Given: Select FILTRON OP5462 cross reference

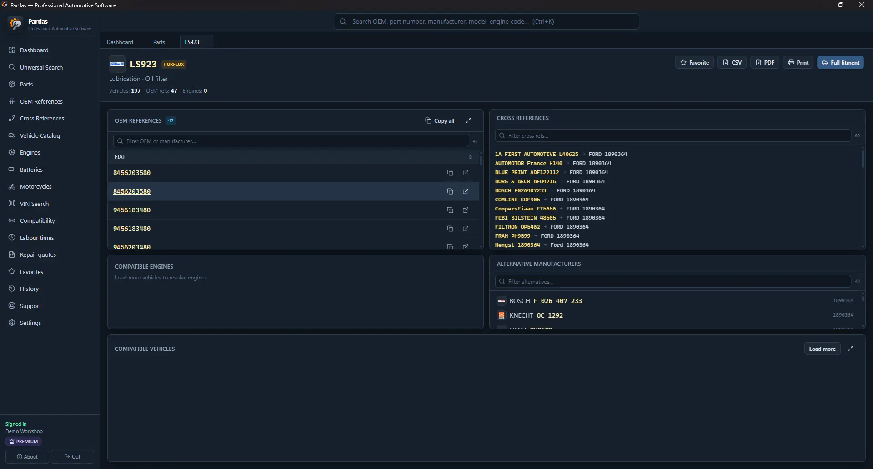Looking at the screenshot, I should [x=517, y=227].
